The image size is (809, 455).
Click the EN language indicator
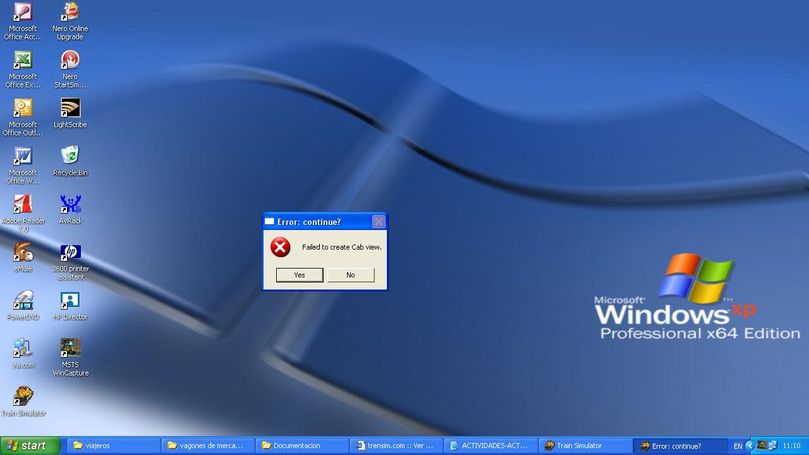coord(738,446)
